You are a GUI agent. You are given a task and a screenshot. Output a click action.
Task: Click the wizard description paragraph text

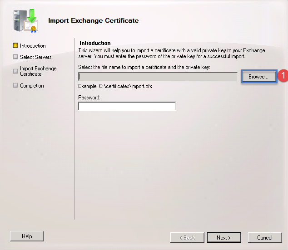[172, 53]
